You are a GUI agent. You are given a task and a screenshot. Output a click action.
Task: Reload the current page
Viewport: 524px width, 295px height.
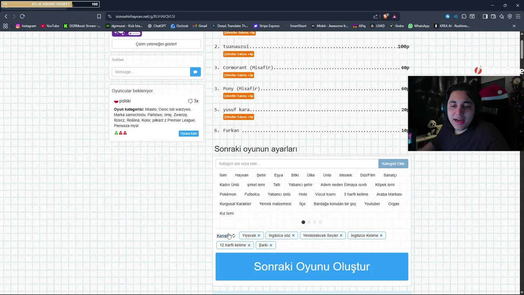22,16
